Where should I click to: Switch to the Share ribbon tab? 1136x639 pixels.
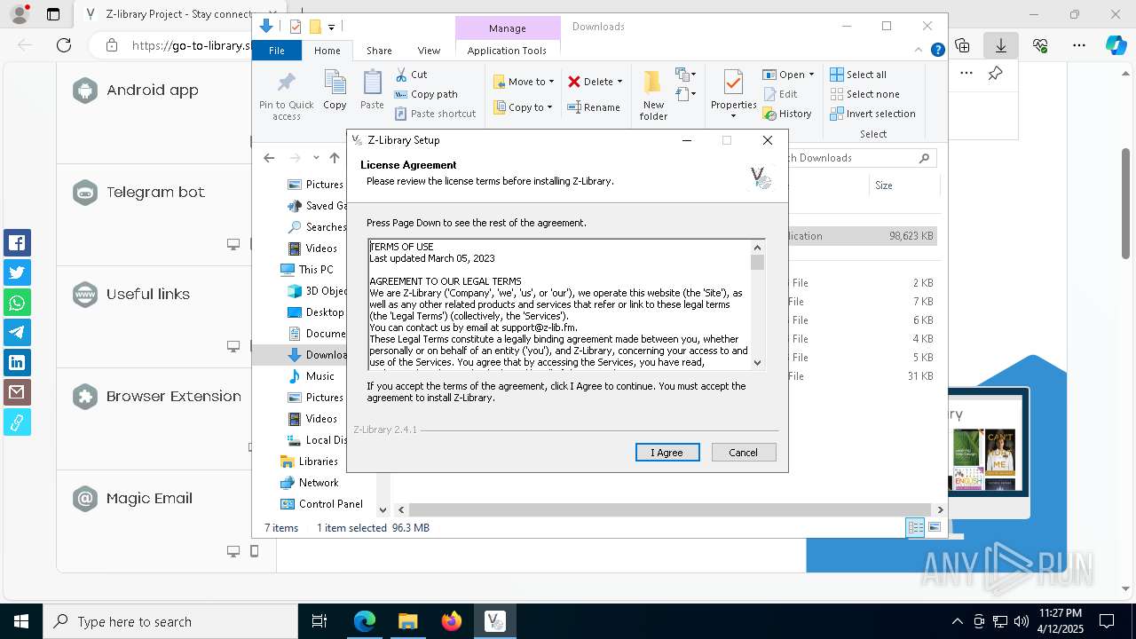(379, 51)
